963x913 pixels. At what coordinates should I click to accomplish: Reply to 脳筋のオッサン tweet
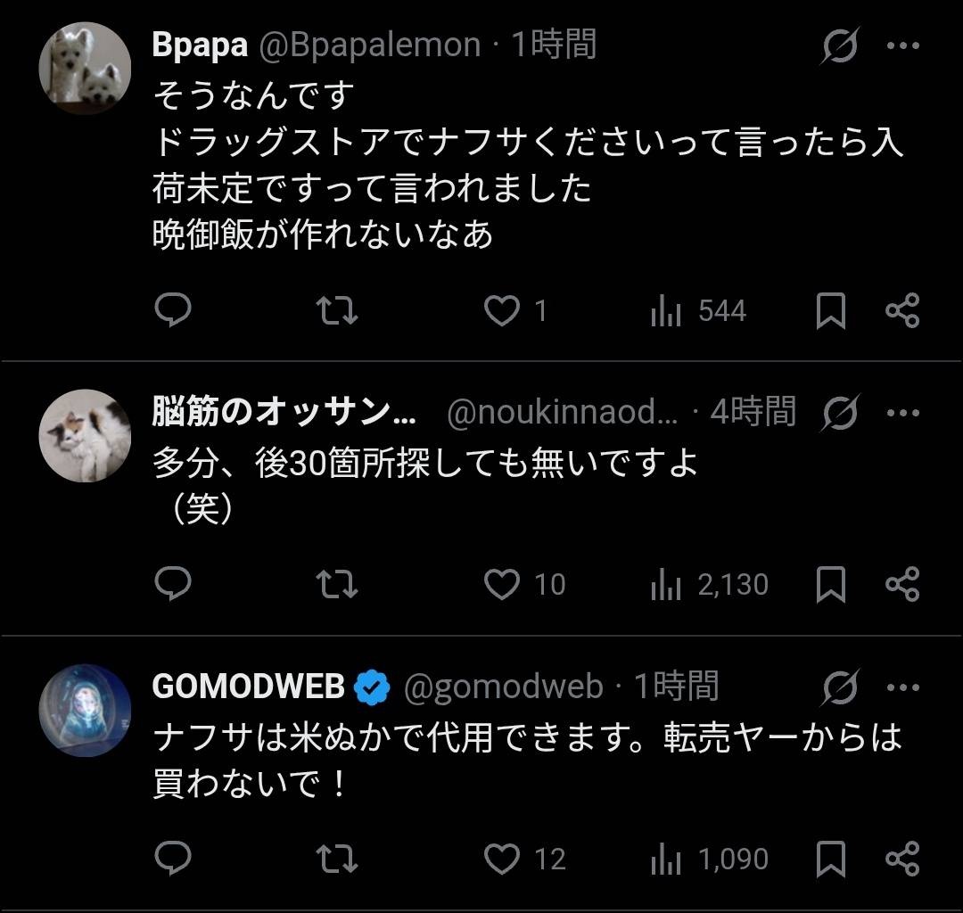(x=174, y=584)
